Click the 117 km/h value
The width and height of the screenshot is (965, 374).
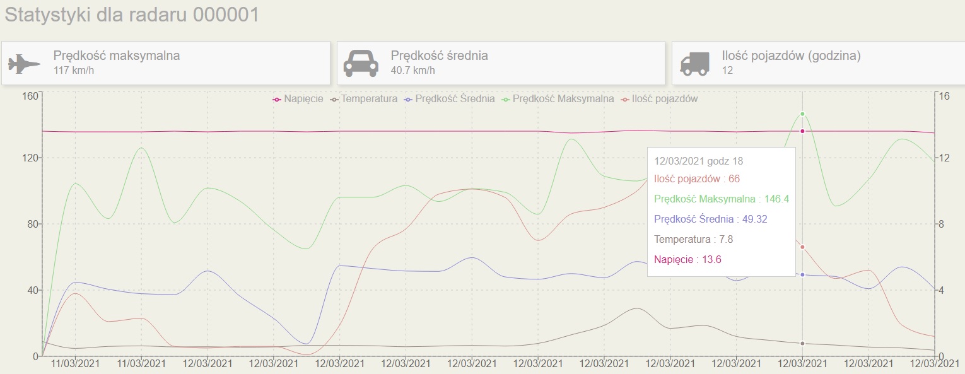pos(75,70)
